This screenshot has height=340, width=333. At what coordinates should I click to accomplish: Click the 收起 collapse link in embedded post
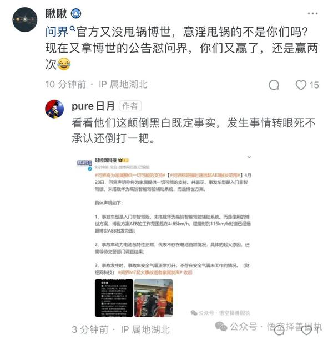188,272
